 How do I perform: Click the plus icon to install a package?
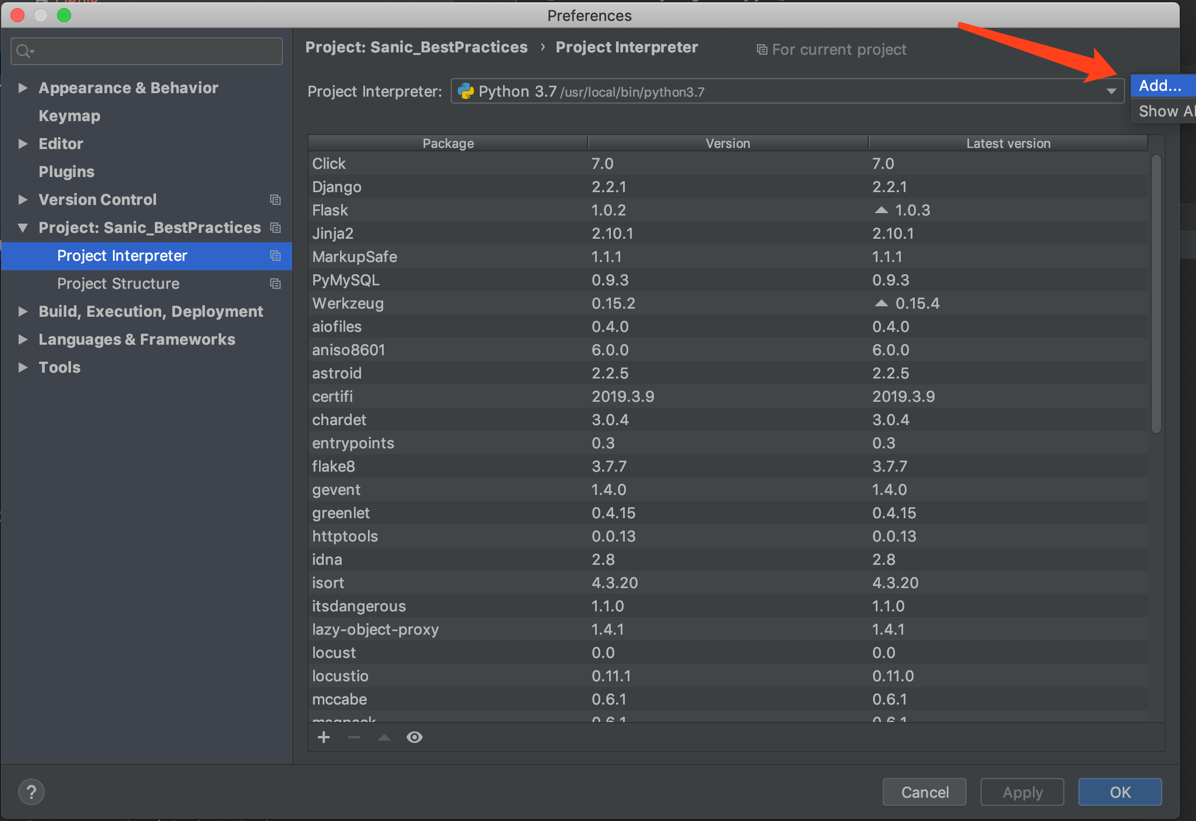324,737
